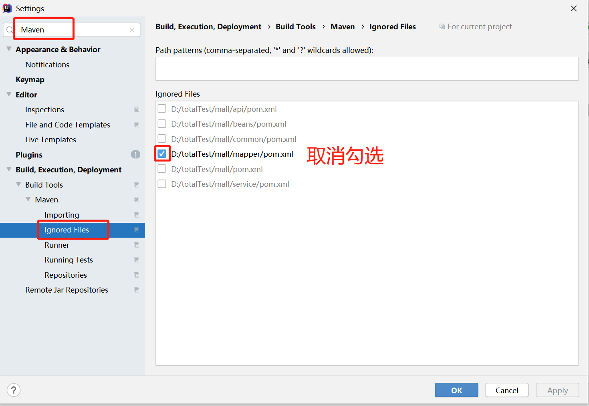Image resolution: width=589 pixels, height=406 pixels.
Task: Cancel the Settings dialog
Action: coord(507,390)
